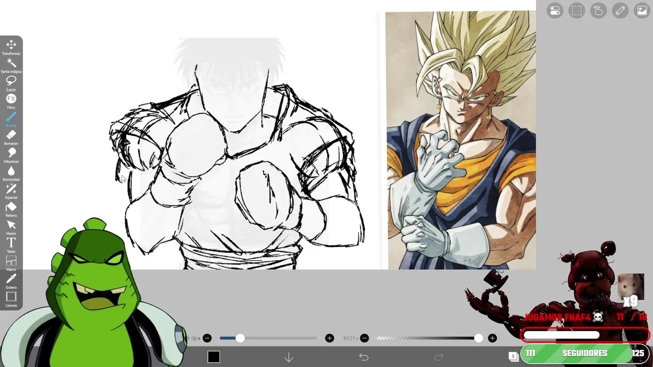Image resolution: width=653 pixels, height=367 pixels.
Task: Open the Filtro FX tool
Action: coord(11,101)
